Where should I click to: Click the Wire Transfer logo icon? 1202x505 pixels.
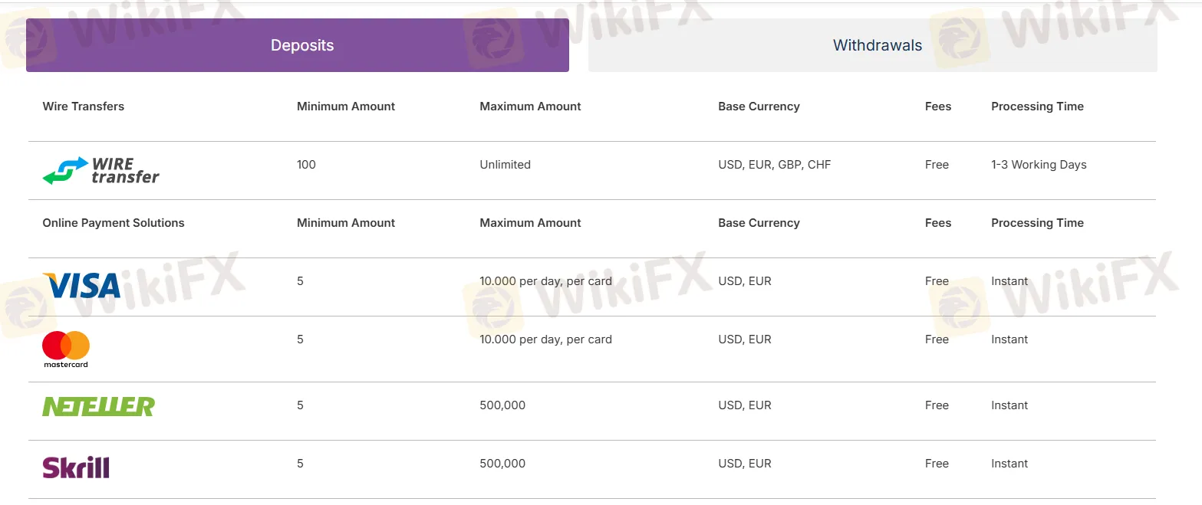coord(100,170)
